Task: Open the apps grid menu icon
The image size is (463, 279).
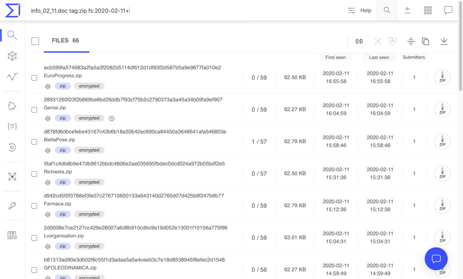Action: [x=428, y=10]
